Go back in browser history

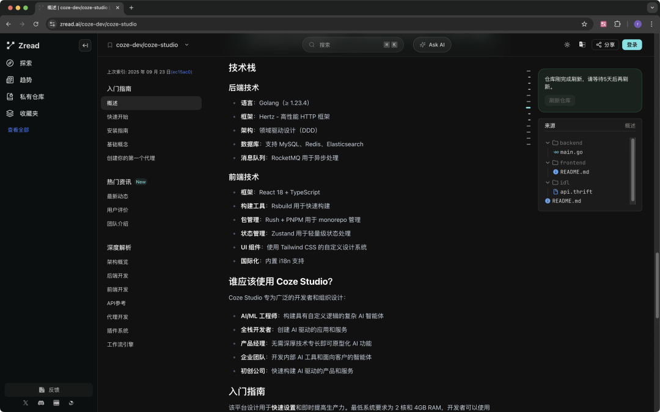(x=9, y=24)
